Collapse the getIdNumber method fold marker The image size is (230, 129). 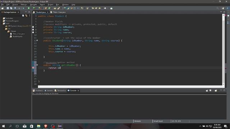click(37, 65)
